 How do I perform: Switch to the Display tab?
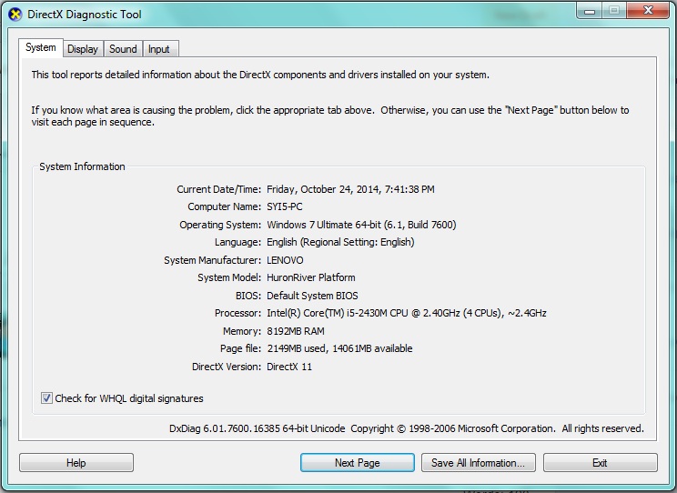[83, 49]
